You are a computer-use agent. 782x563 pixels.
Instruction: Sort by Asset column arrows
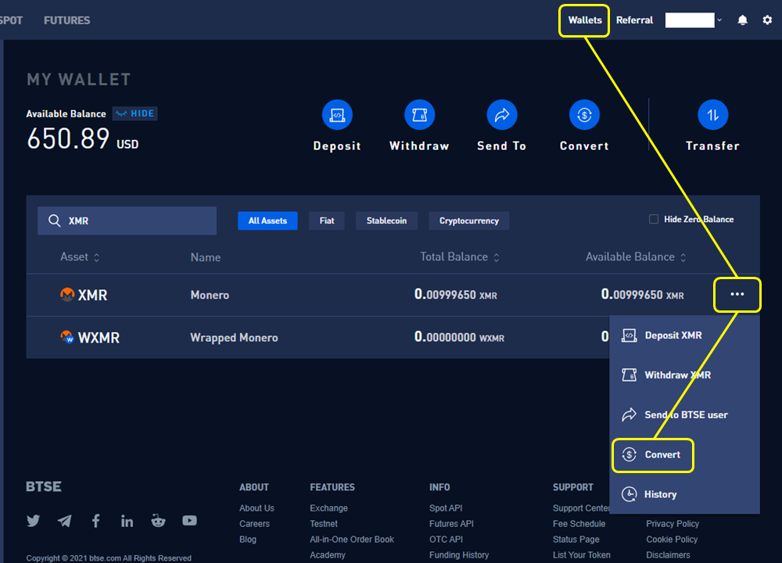96,257
